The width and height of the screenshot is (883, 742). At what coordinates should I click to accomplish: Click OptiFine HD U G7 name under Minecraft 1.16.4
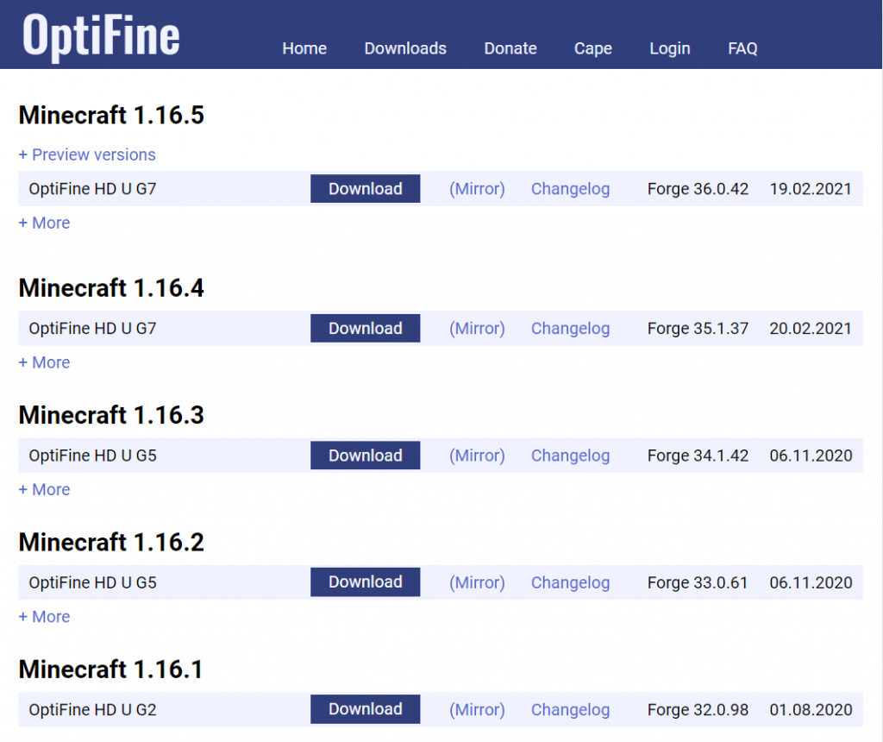[93, 329]
